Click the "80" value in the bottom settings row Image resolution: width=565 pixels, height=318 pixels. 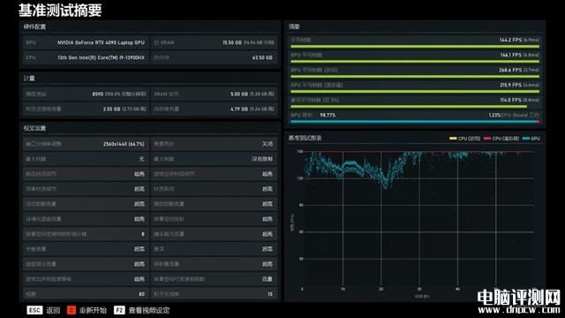point(141,294)
